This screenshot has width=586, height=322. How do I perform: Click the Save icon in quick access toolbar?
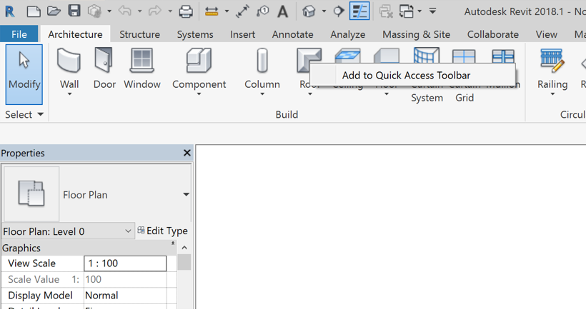point(74,11)
